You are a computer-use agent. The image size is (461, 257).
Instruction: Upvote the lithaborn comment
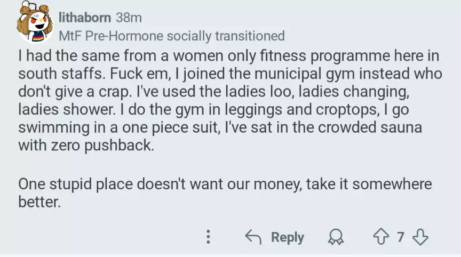click(x=381, y=237)
